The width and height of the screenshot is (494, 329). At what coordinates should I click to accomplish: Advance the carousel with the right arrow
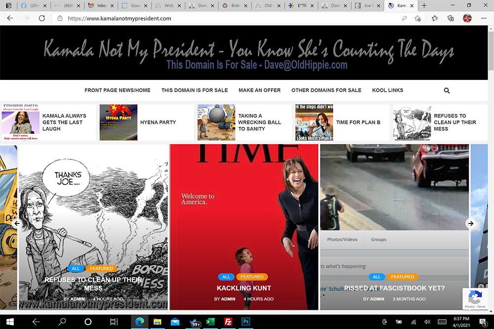coord(471,223)
